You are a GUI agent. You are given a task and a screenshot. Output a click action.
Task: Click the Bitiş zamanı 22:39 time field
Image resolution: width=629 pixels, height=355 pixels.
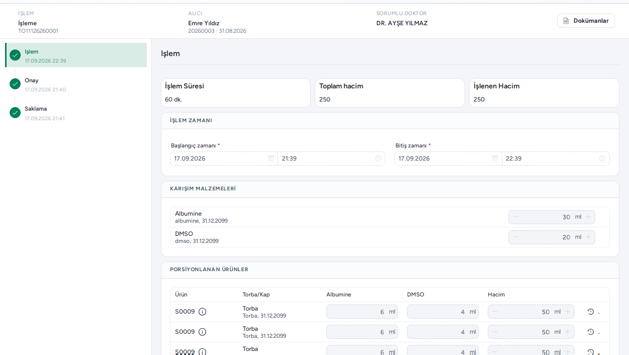pos(555,159)
